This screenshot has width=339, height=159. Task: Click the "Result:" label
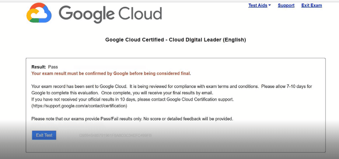tap(39, 67)
